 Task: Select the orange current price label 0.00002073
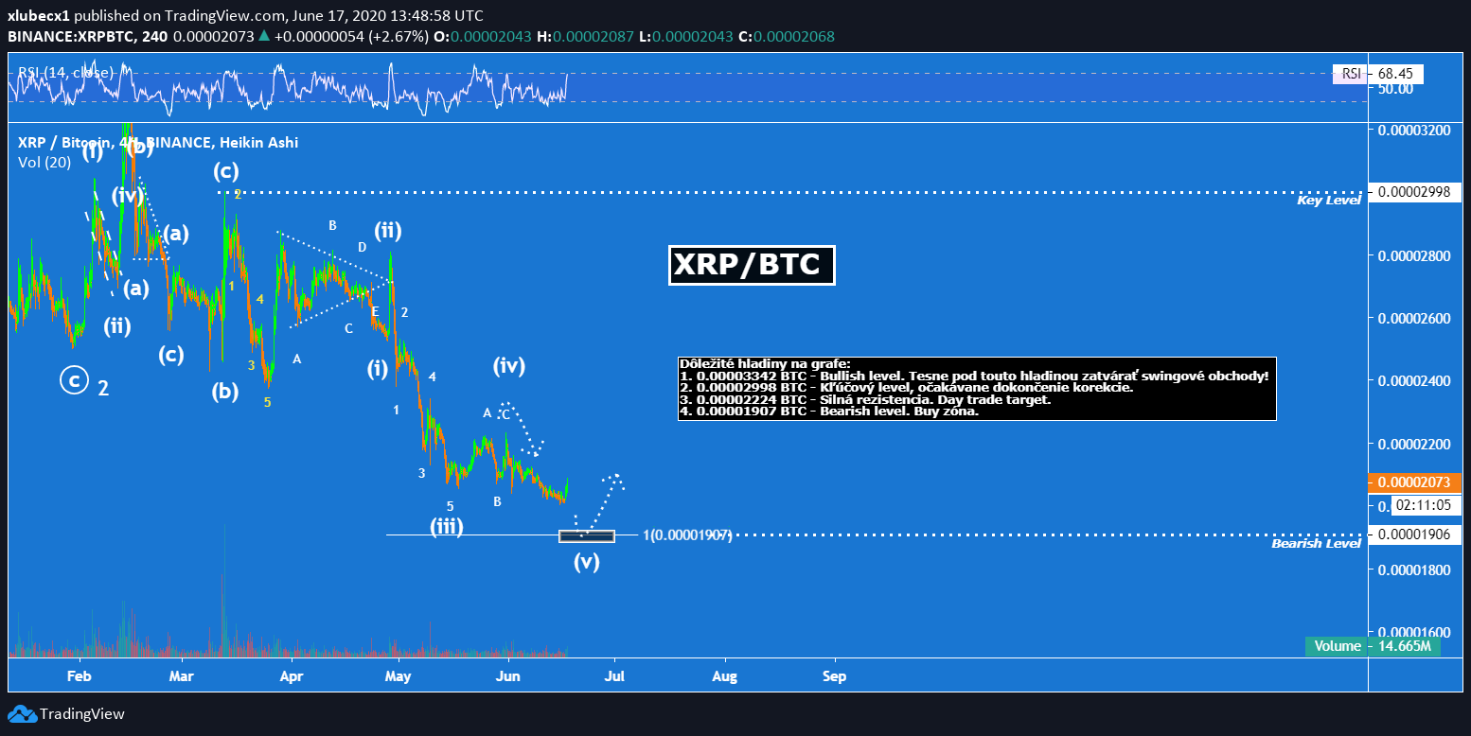click(1413, 482)
